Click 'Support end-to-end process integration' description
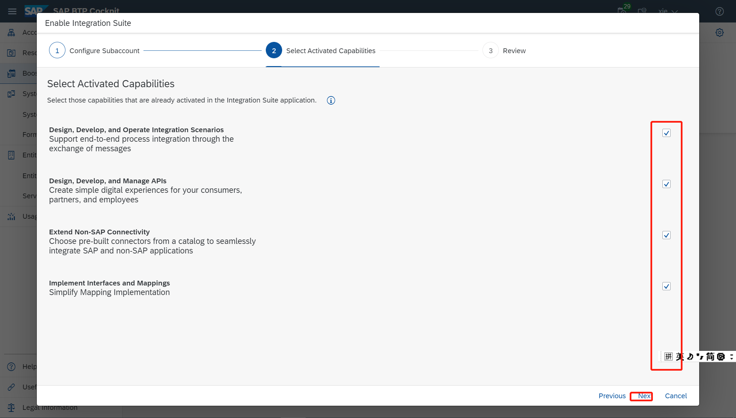736x418 pixels. coord(141,144)
